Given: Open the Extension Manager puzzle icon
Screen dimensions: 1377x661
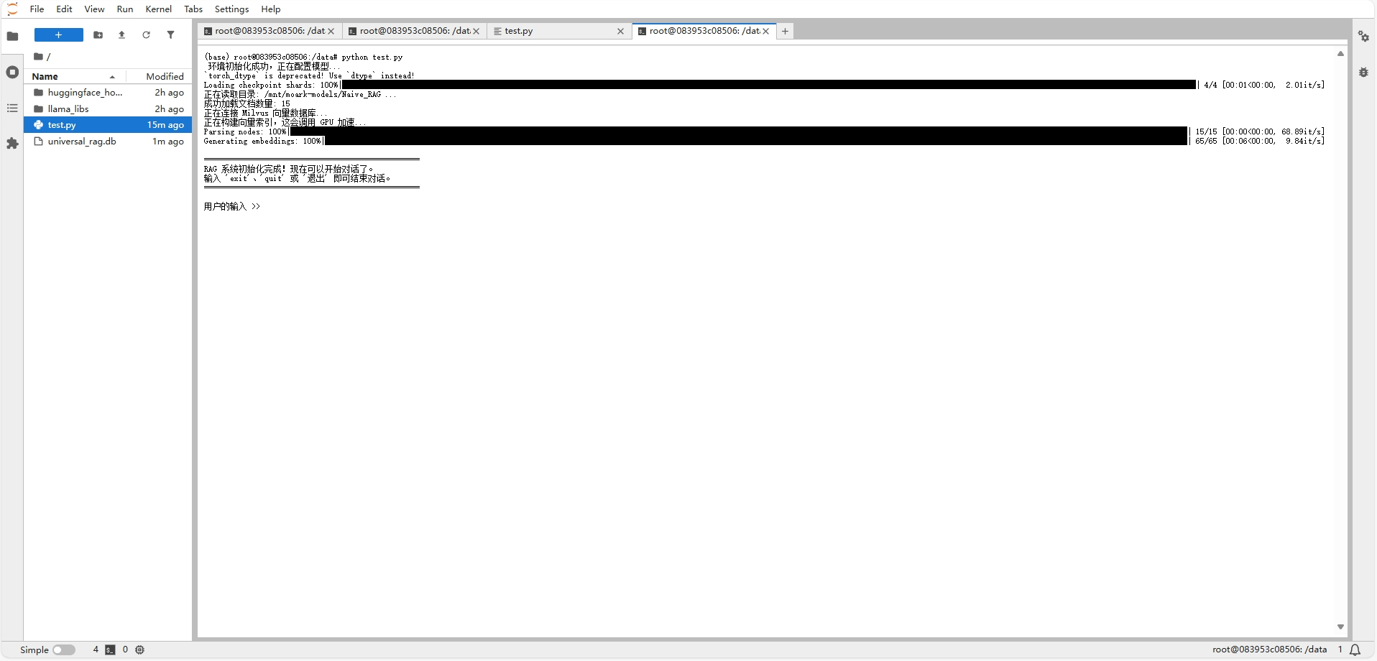Looking at the screenshot, I should [x=12, y=144].
